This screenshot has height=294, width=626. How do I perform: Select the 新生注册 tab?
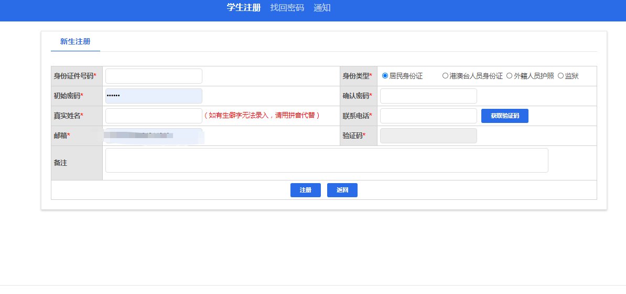pyautogui.click(x=75, y=41)
